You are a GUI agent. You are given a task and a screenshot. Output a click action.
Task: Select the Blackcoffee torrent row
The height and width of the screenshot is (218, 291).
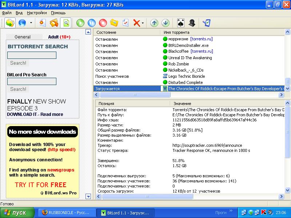[x=189, y=52]
